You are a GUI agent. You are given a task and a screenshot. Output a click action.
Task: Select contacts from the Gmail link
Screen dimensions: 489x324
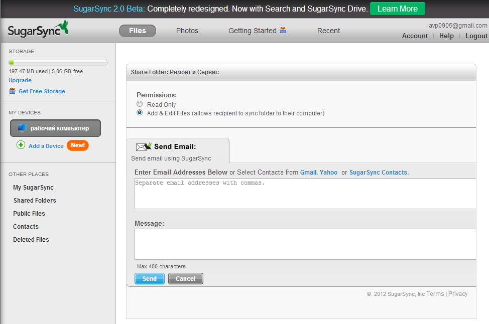pyautogui.click(x=308, y=172)
